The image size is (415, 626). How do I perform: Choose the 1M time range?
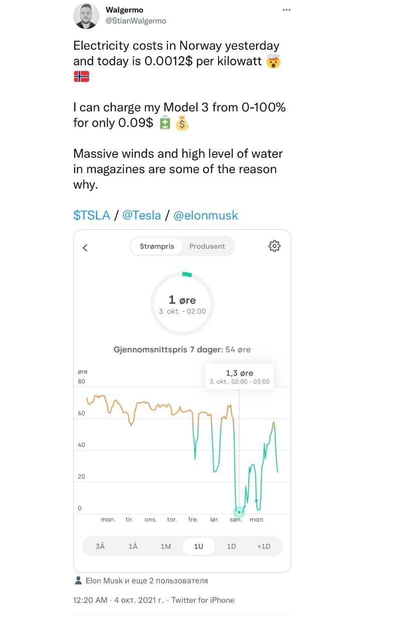point(166,546)
